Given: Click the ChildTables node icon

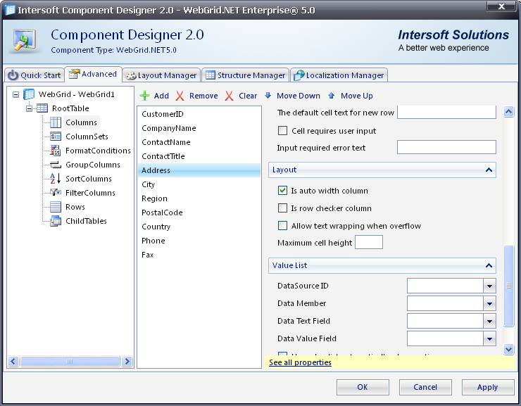Looking at the screenshot, I should 56,221.
